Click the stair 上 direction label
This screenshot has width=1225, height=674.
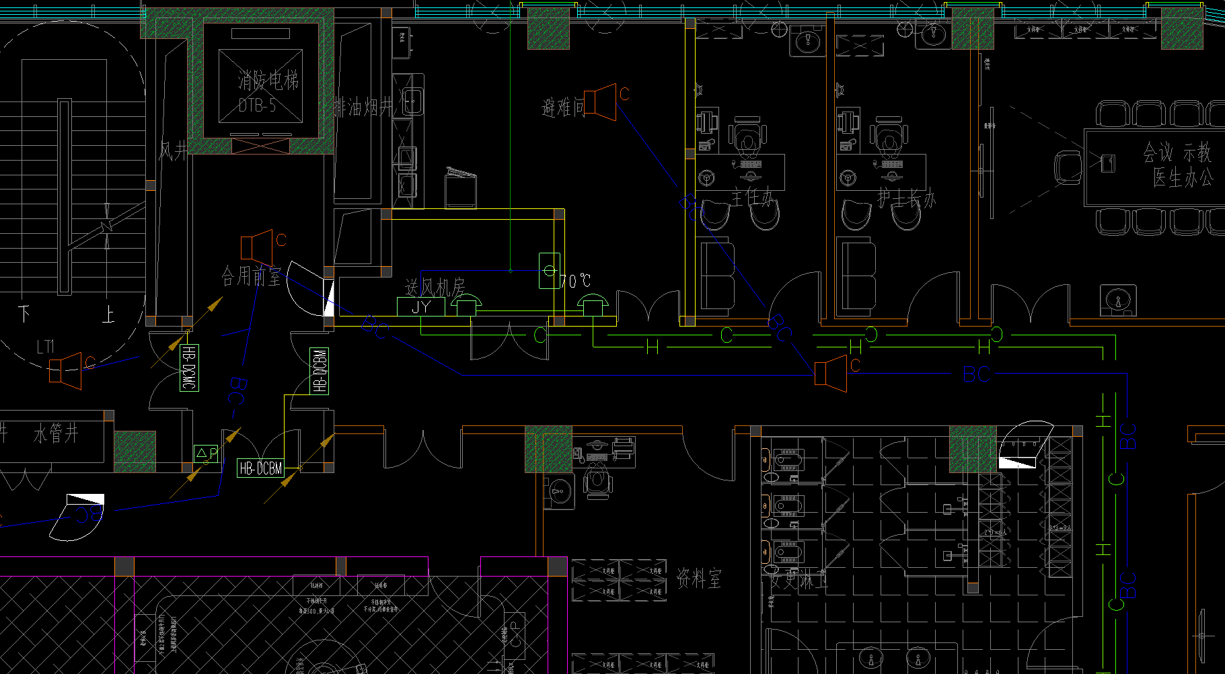[108, 314]
